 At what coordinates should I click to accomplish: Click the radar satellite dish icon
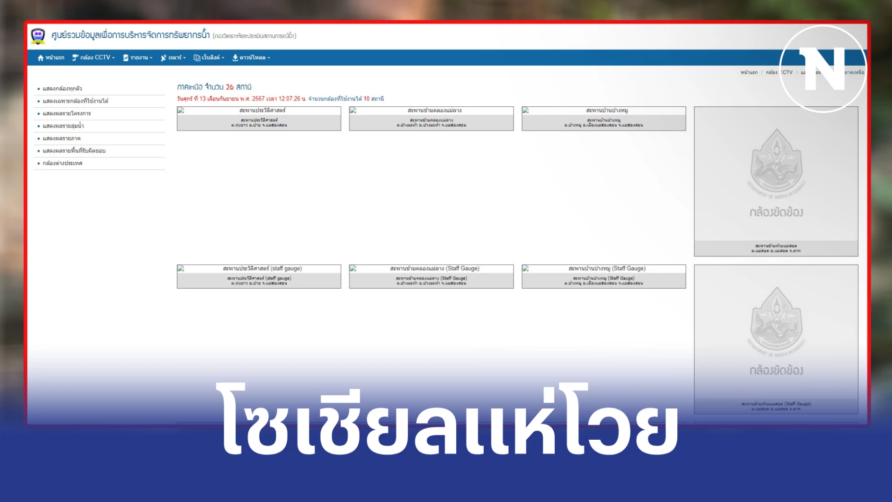point(164,58)
